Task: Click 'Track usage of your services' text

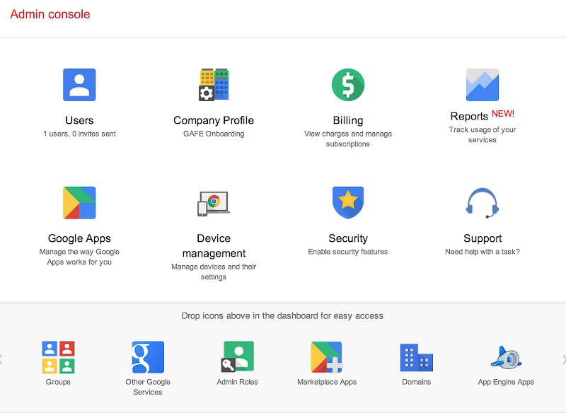Action: (x=483, y=134)
